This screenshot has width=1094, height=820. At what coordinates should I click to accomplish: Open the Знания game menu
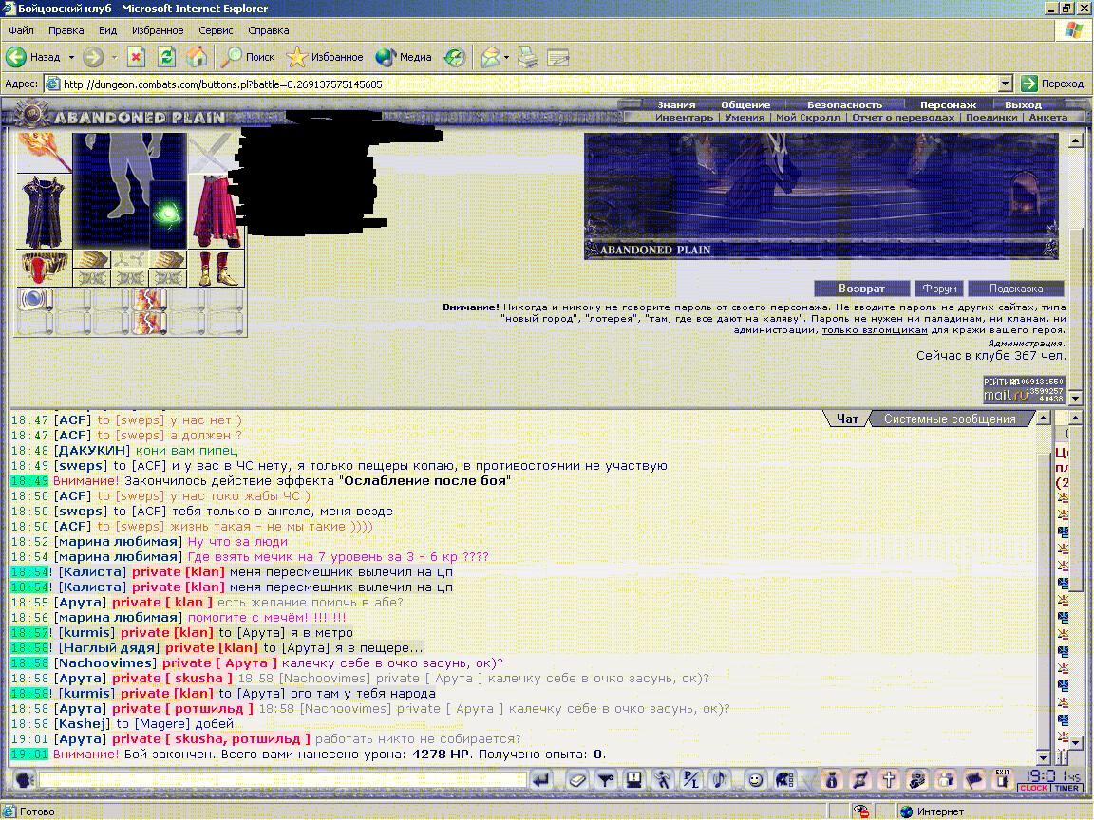[x=676, y=104]
